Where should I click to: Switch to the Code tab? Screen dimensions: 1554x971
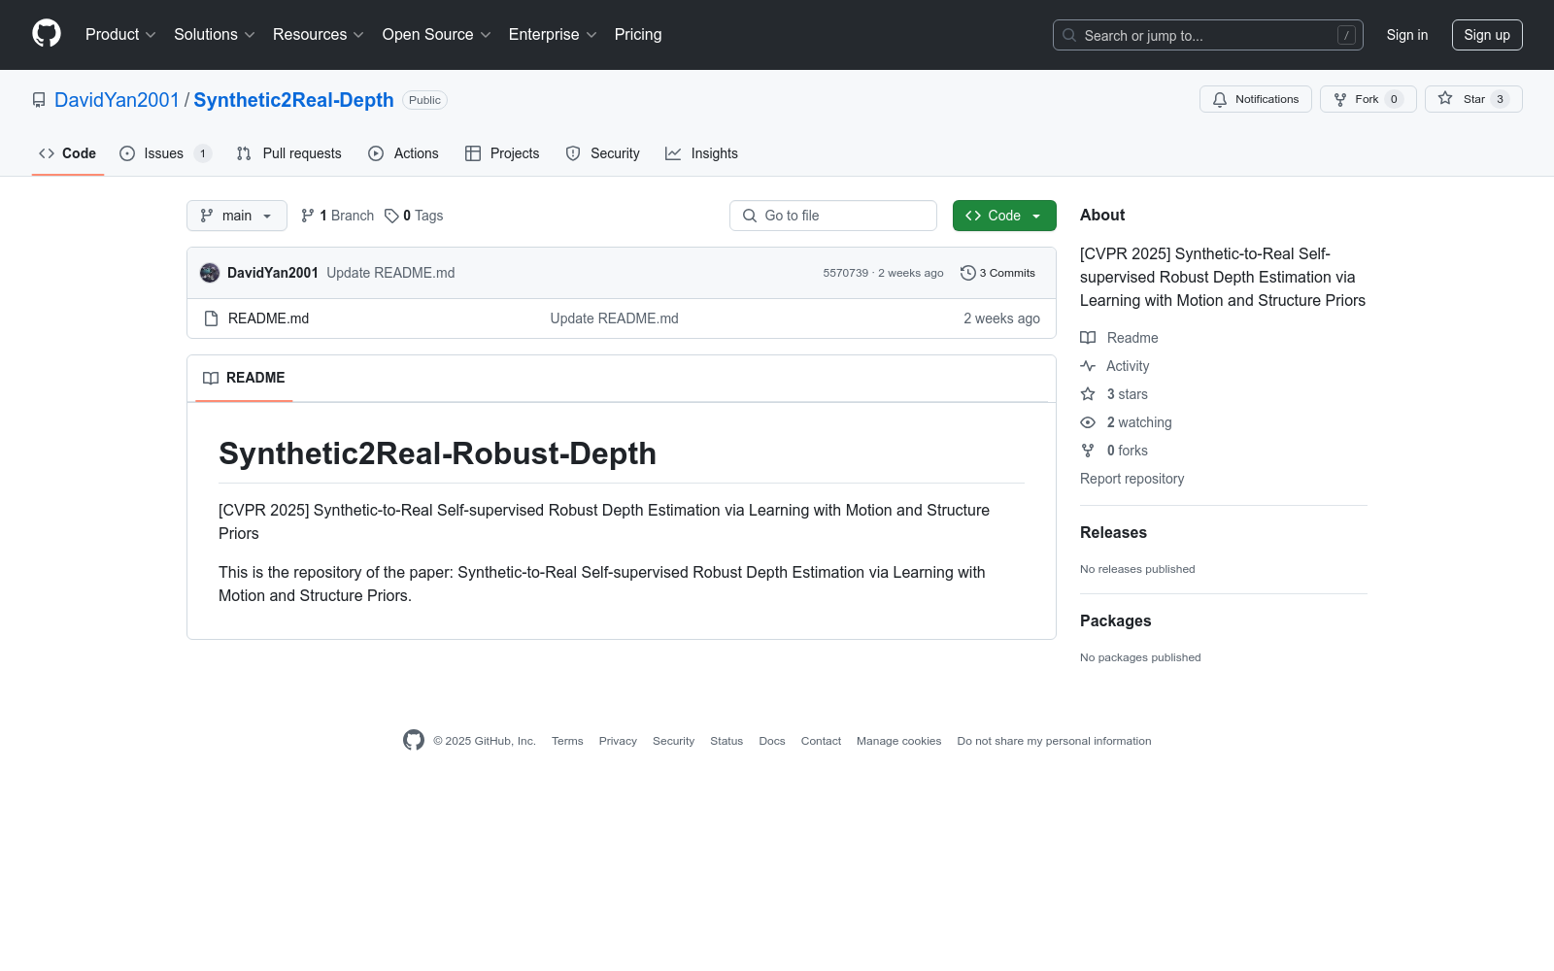point(67,153)
